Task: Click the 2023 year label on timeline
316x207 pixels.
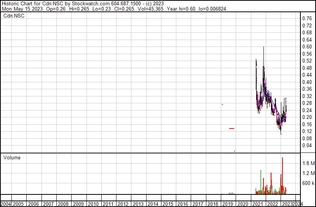Action: pyautogui.click(x=287, y=204)
